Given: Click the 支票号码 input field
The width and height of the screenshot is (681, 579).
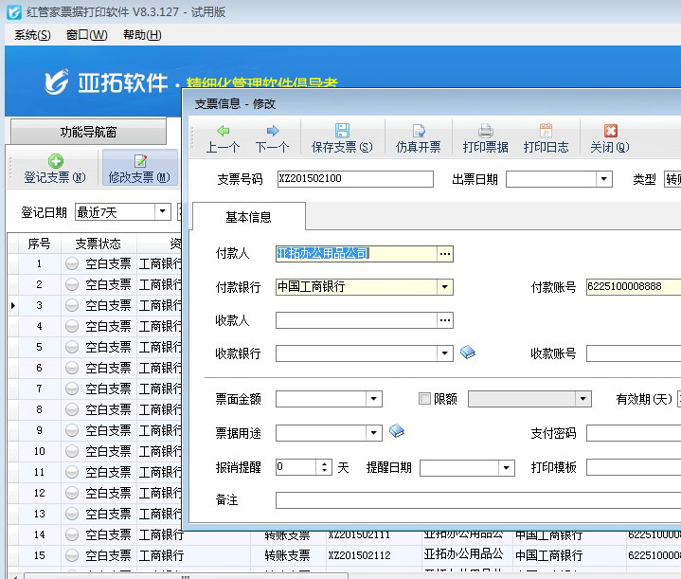Looking at the screenshot, I should pyautogui.click(x=355, y=179).
